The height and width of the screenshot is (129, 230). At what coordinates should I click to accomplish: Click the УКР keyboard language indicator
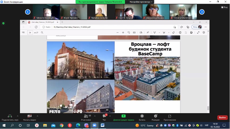pos(207,125)
